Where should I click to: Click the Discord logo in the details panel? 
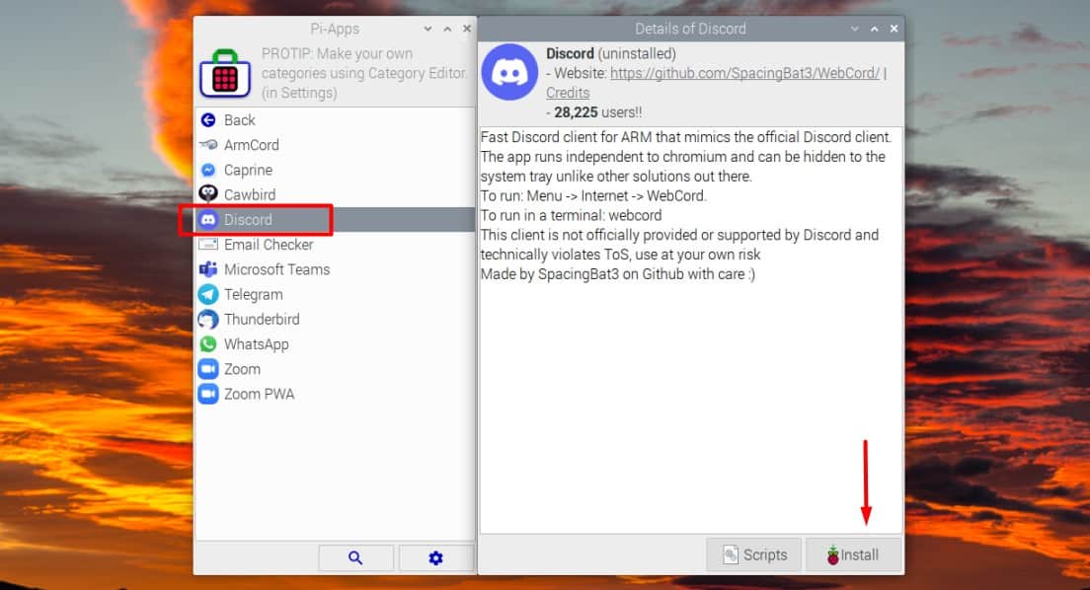(508, 69)
